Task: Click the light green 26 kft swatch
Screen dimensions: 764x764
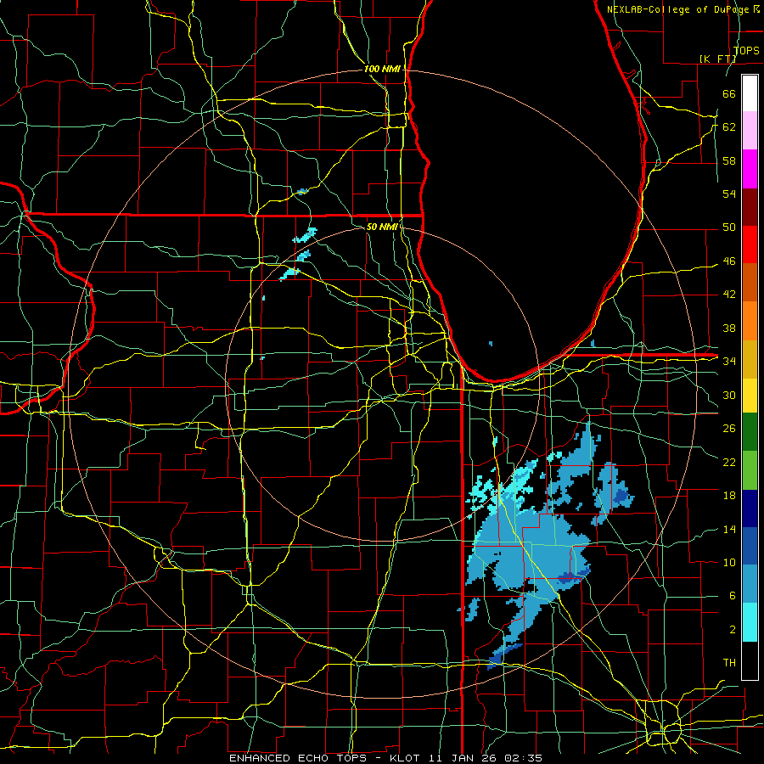Action: tap(750, 470)
